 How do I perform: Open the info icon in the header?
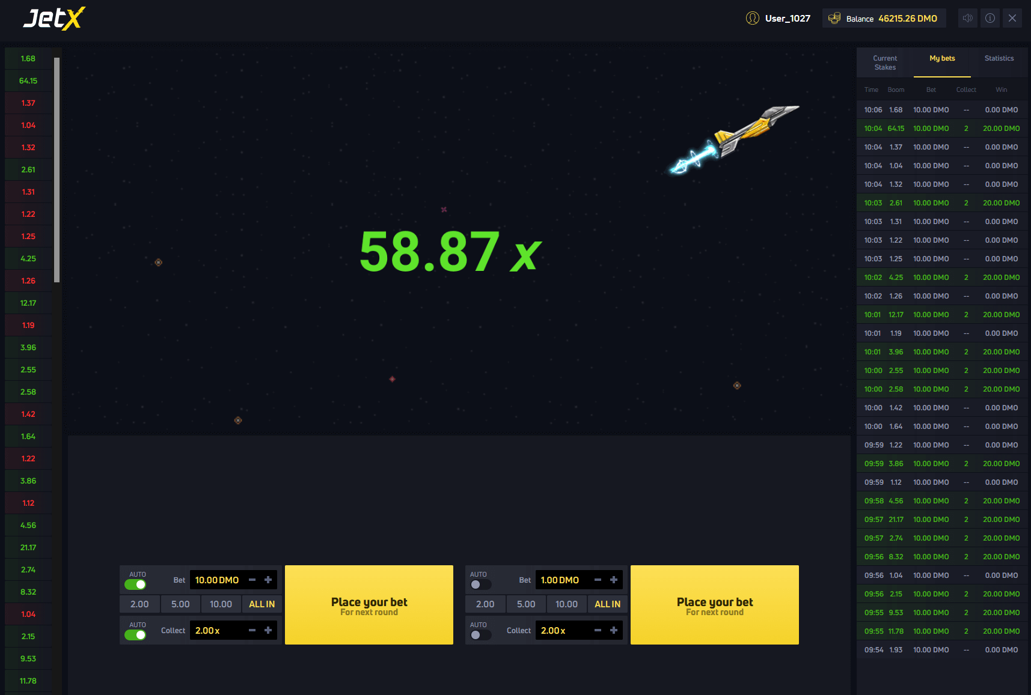pyautogui.click(x=990, y=18)
